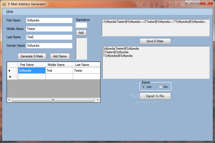Viewport: 215px width, 143px height.
Task: Click STester@Softpedia in the results list
Action: tap(116, 52)
